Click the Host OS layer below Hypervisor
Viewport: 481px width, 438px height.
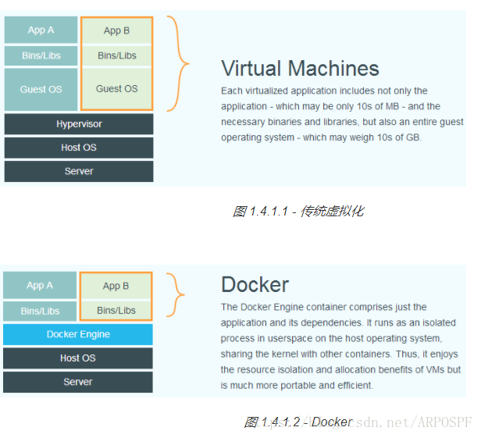79,148
